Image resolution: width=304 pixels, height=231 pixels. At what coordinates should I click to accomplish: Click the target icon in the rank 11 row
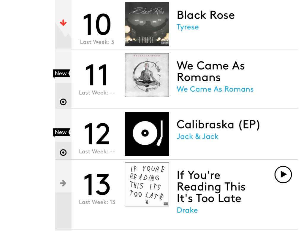tap(63, 102)
